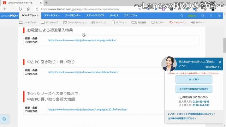Open スマートデバイス menu

[95, 16]
